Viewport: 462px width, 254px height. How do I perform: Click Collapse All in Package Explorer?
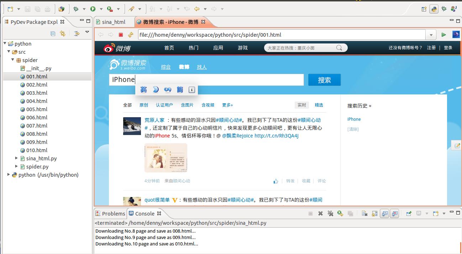(x=53, y=33)
